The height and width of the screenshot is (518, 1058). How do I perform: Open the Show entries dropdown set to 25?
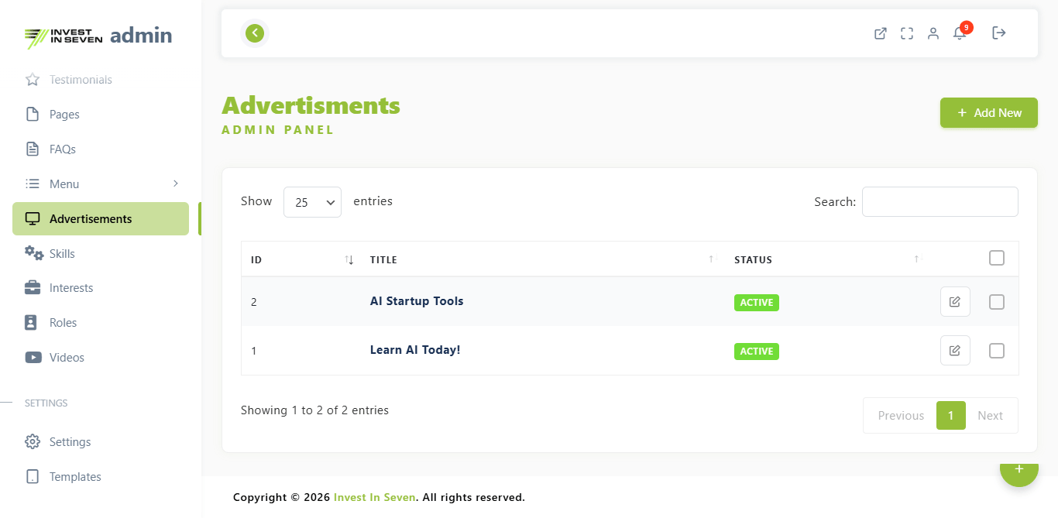[x=312, y=202]
